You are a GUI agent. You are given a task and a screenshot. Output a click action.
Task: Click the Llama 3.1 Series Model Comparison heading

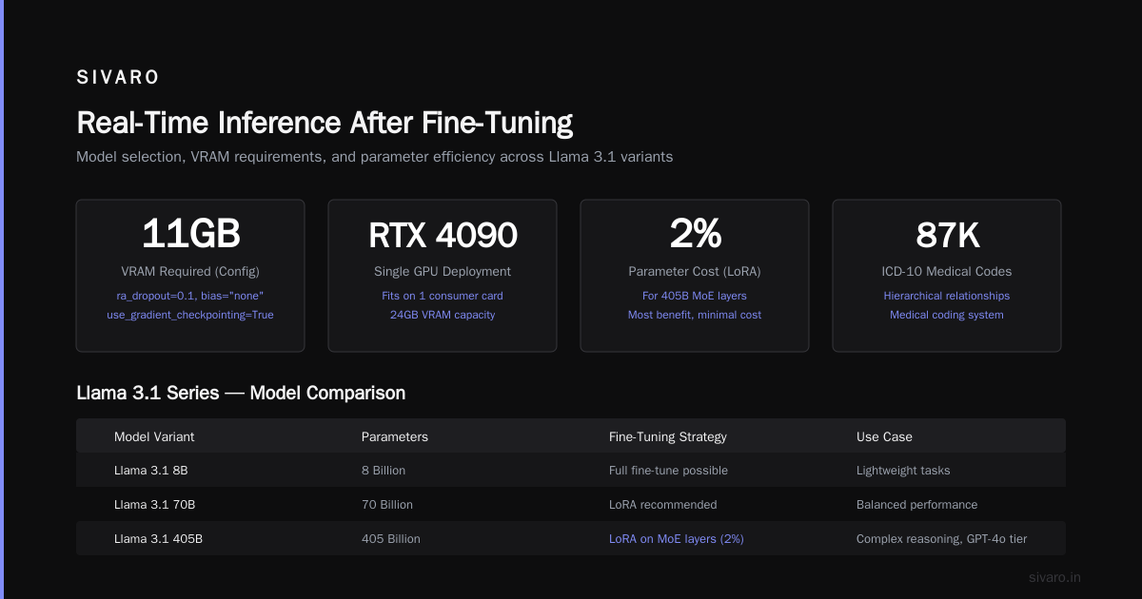(x=241, y=393)
